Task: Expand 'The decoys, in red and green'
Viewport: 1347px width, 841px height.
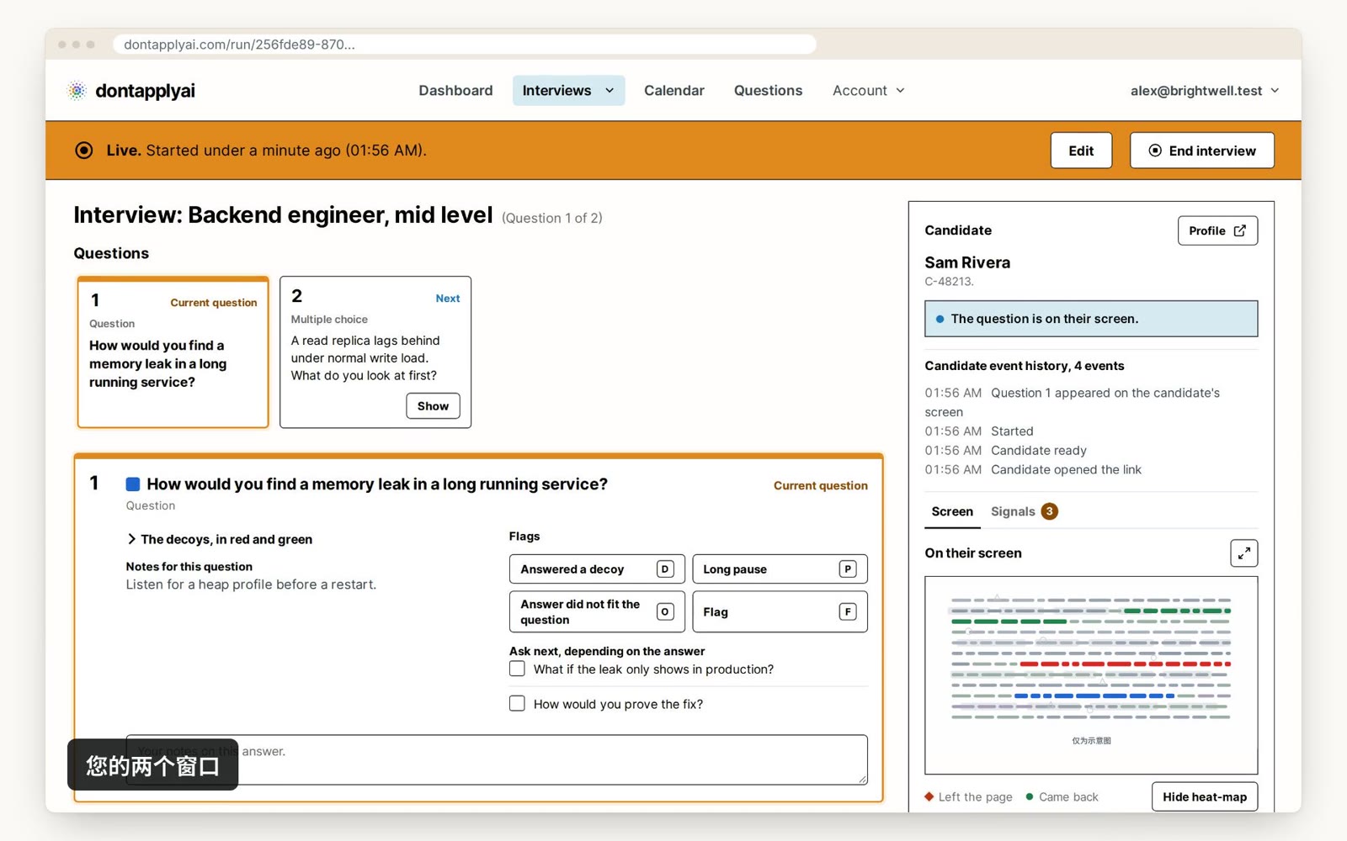Action: coord(220,539)
